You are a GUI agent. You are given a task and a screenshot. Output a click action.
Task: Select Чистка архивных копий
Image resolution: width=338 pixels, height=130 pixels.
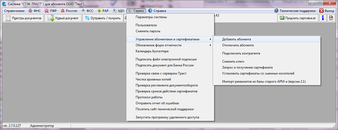click(x=170, y=79)
